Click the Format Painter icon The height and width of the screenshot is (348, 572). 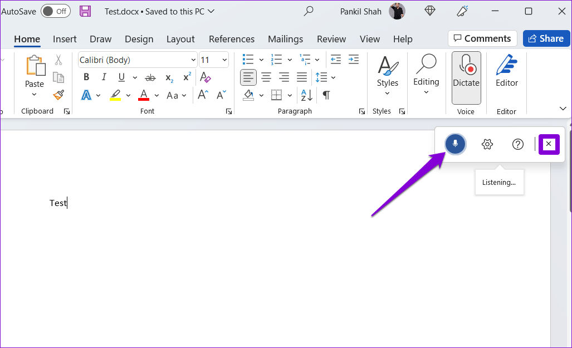58,95
